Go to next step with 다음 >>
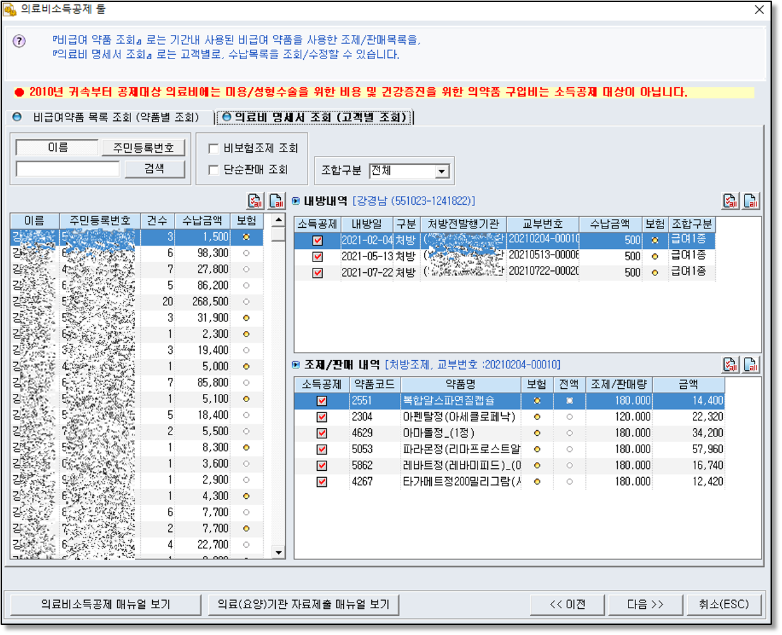The width and height of the screenshot is (782, 635). pos(646,604)
